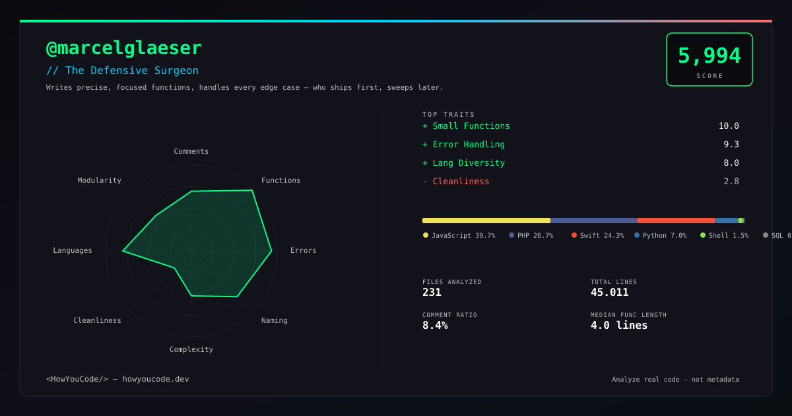Open the @marcelglaeser profile name
The width and height of the screenshot is (792, 416).
point(124,48)
